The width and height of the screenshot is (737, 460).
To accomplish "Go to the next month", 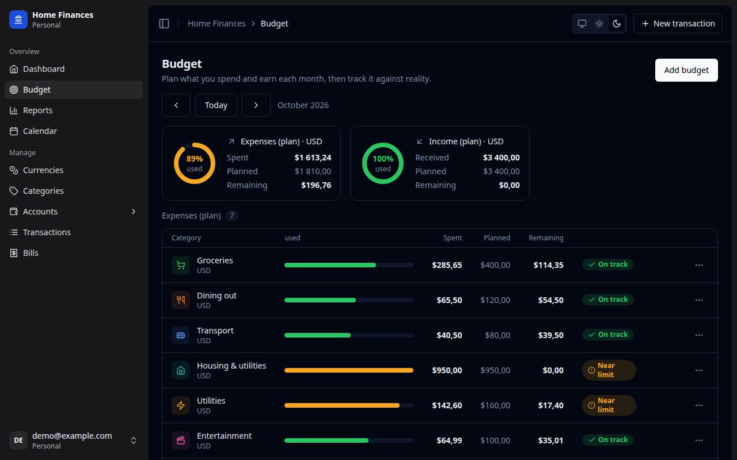I will point(256,105).
